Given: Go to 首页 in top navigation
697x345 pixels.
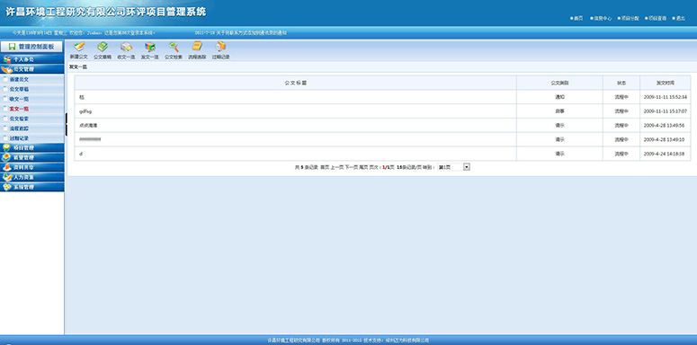Looking at the screenshot, I should (578, 19).
